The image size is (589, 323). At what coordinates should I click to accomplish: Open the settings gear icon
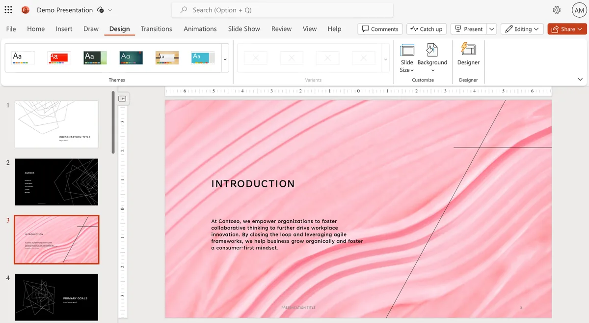click(557, 10)
